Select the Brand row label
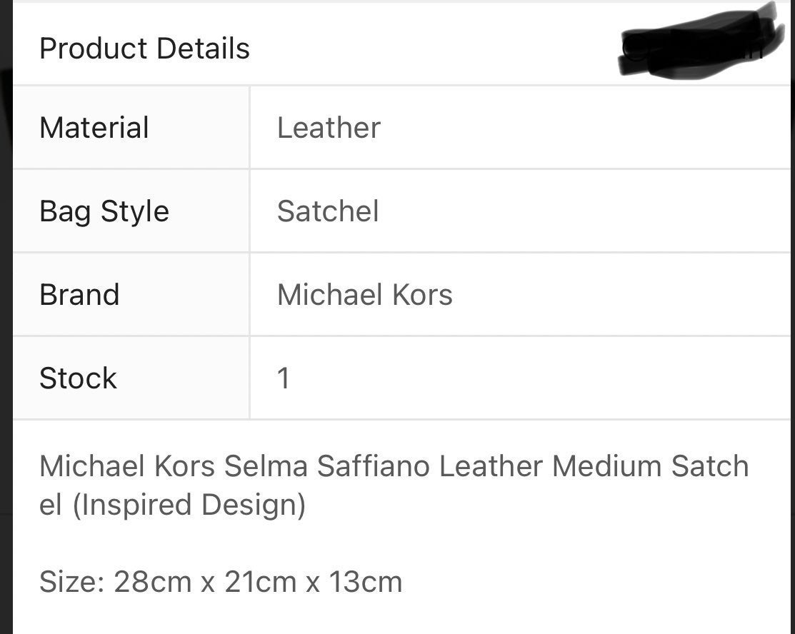 tap(79, 294)
